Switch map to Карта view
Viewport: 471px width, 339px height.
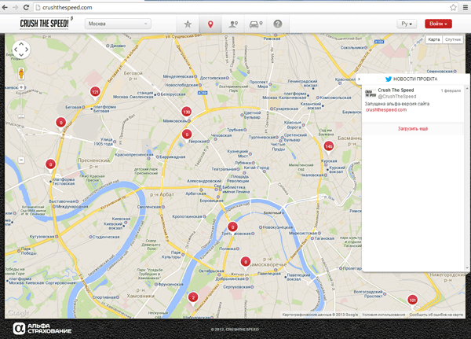pyautogui.click(x=433, y=39)
